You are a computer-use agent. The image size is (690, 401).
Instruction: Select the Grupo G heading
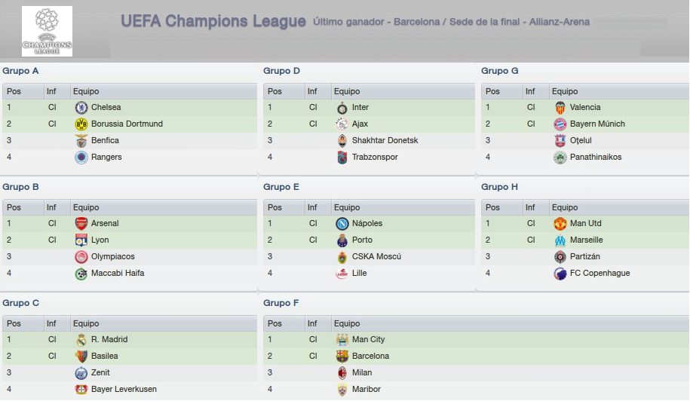499,71
